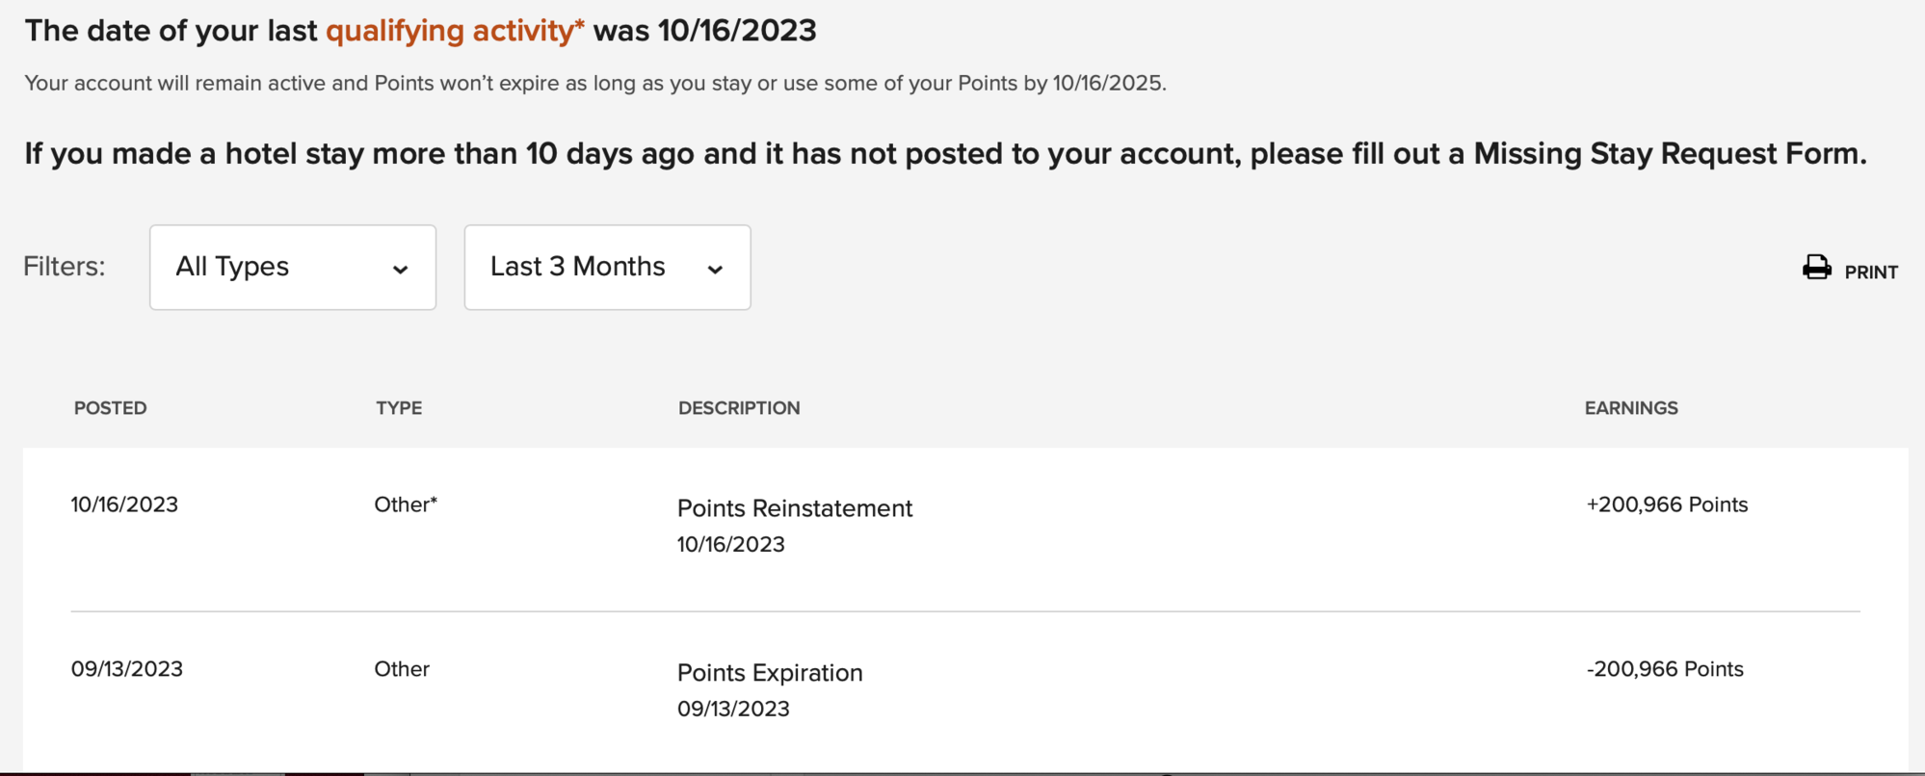Image resolution: width=1925 pixels, height=776 pixels.
Task: Click the PRINT text label
Action: pyautogui.click(x=1871, y=272)
